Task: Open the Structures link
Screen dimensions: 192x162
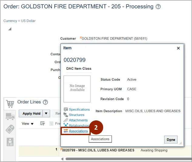Action: point(76,115)
